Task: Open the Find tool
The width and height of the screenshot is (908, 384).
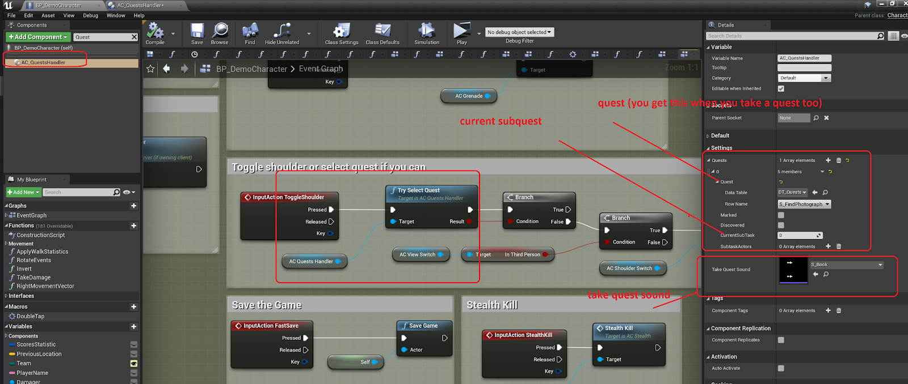Action: click(x=250, y=33)
